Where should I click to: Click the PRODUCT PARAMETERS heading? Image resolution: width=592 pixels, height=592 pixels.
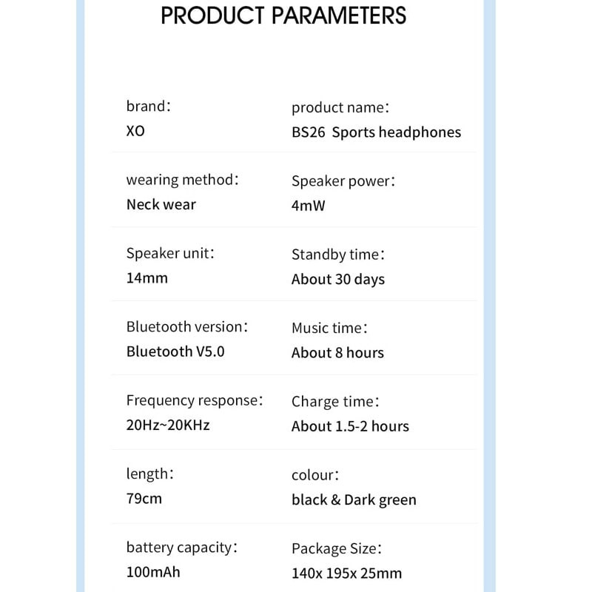[x=283, y=16]
